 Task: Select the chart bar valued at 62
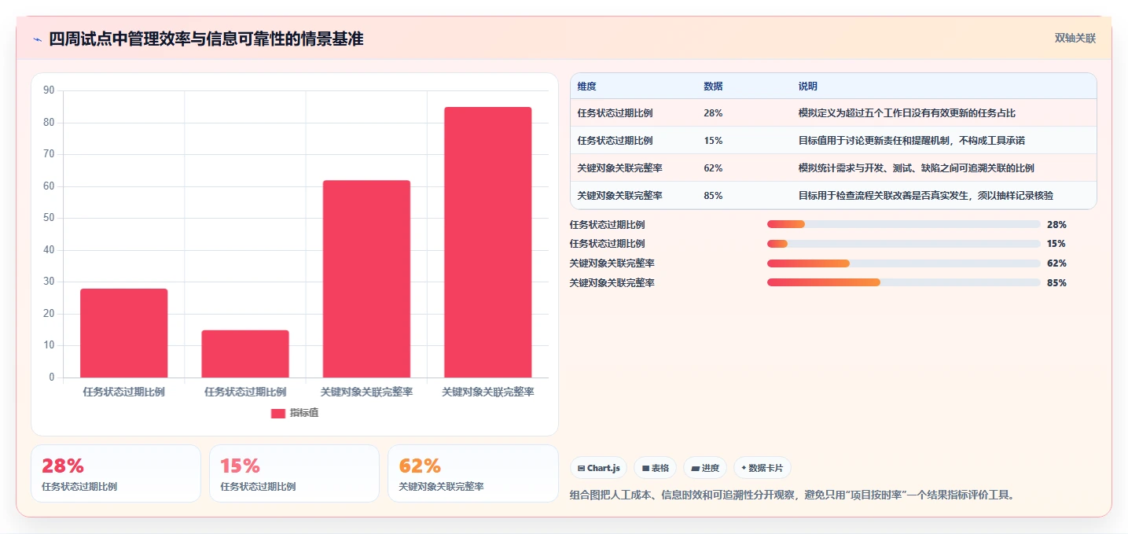coord(366,279)
